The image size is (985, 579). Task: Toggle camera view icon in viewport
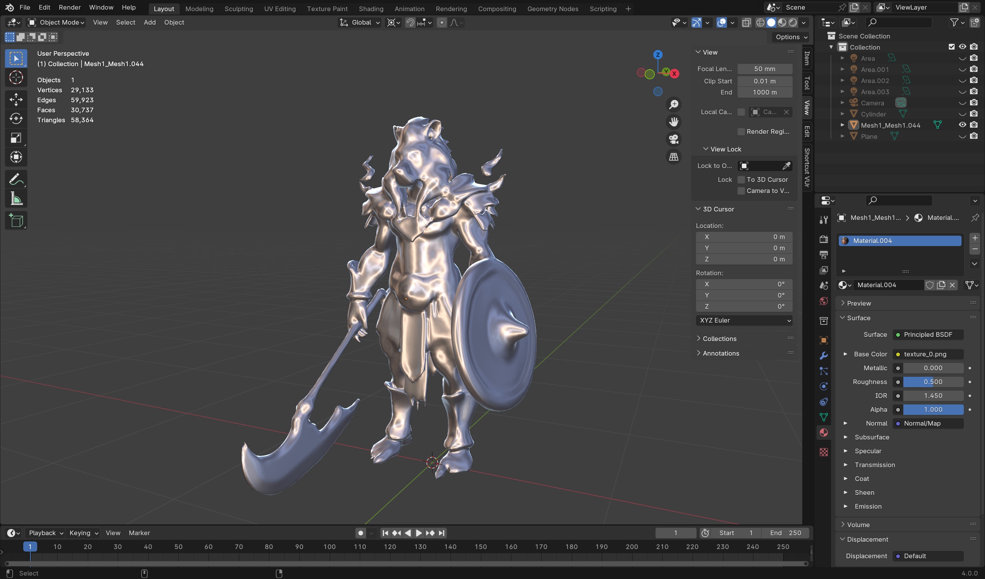(673, 139)
